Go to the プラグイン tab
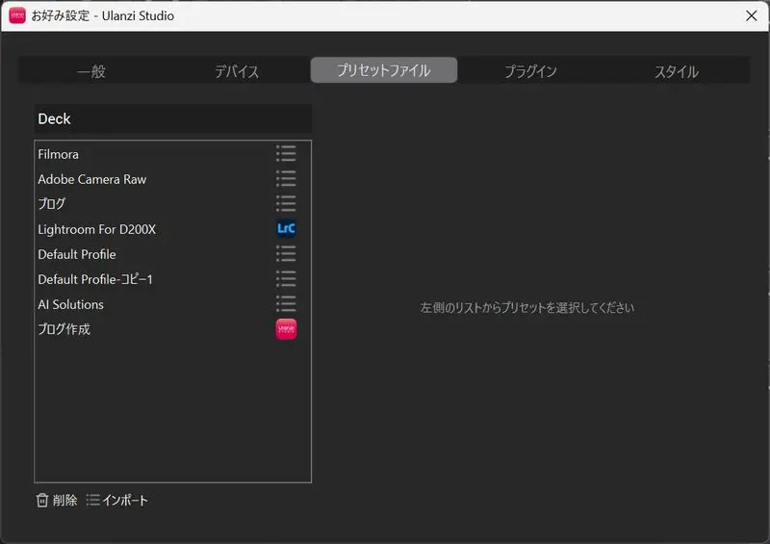The image size is (770, 544). [530, 71]
